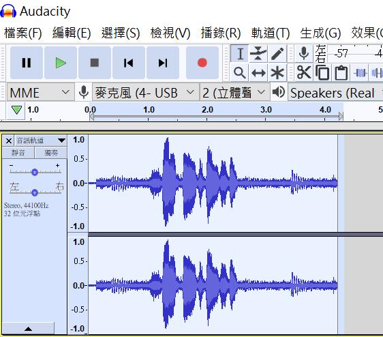Click the timeline ruler at 2.0 seconds
Screen dimensions: 383x337
coord(207,110)
